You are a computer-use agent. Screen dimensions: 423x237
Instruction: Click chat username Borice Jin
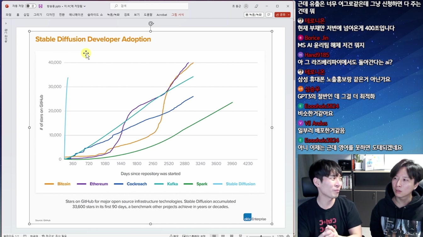(316, 38)
